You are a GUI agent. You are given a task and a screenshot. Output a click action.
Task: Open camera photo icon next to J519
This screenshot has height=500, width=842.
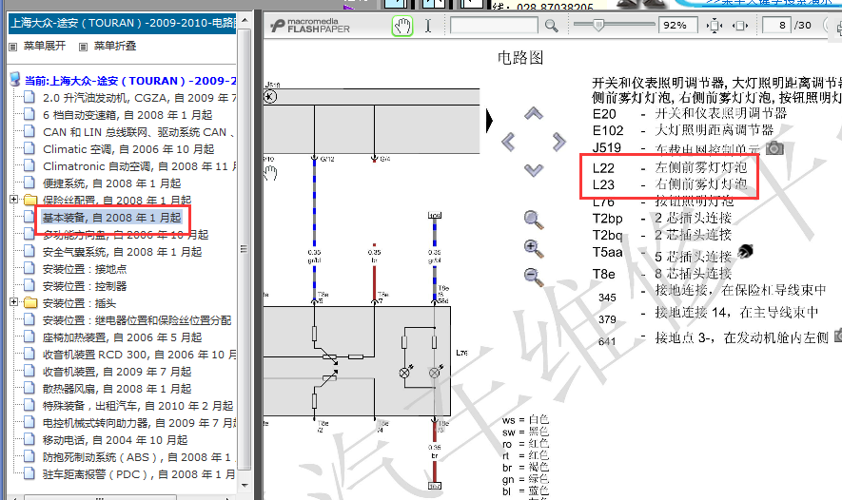click(x=774, y=147)
